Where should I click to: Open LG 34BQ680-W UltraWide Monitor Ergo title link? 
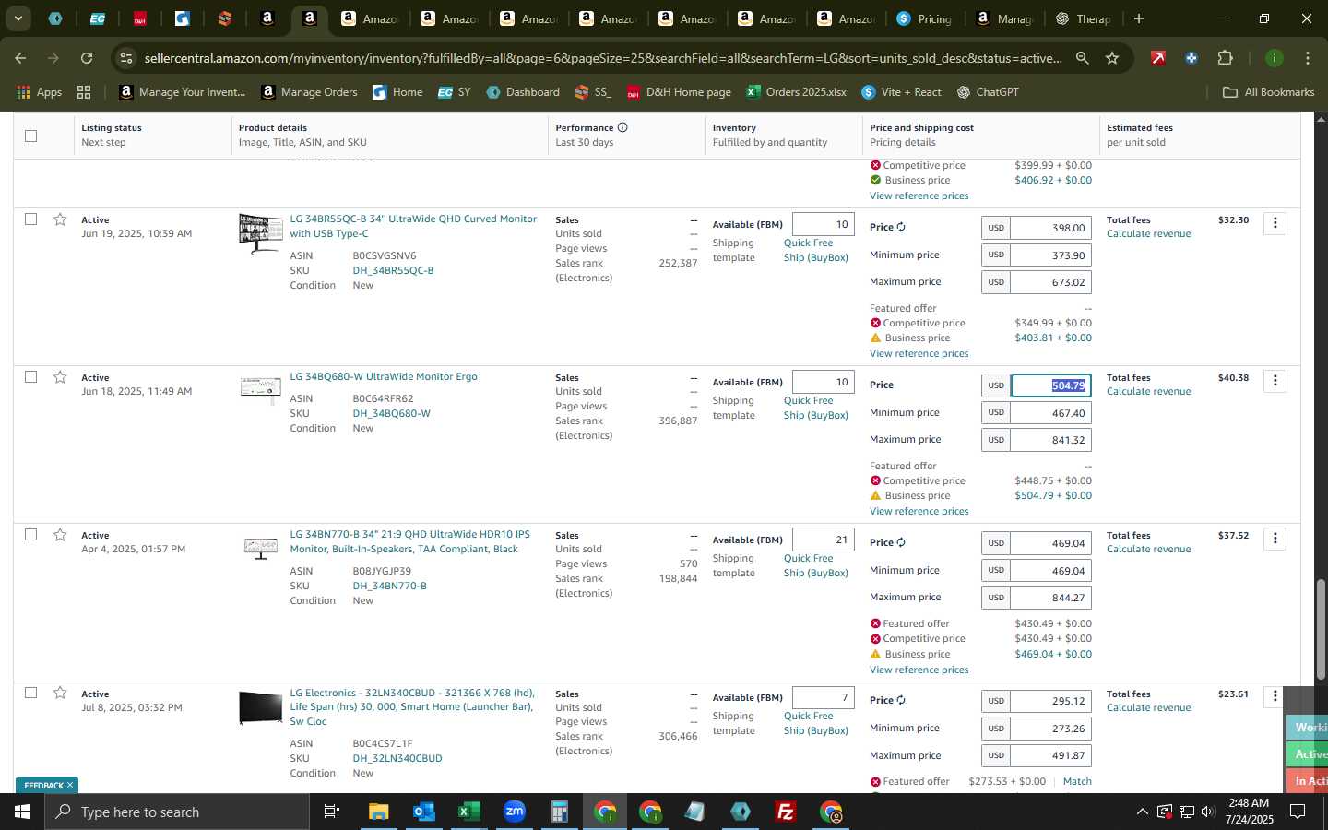[384, 376]
